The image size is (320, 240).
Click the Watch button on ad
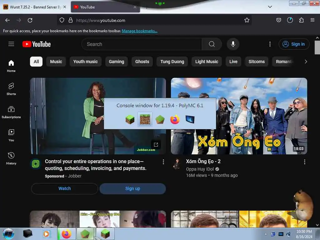[65, 188]
